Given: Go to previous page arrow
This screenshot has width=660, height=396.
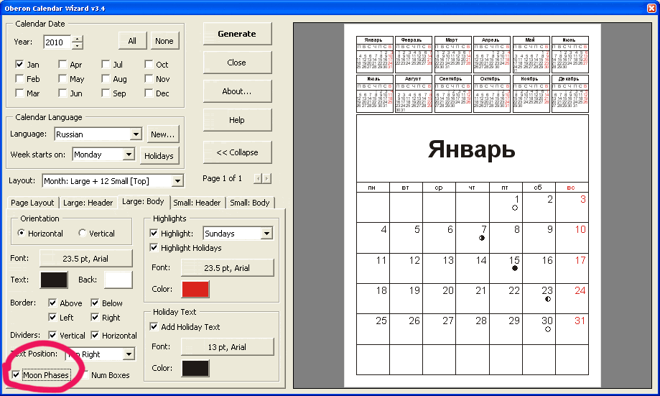Looking at the screenshot, I should pyautogui.click(x=258, y=179).
